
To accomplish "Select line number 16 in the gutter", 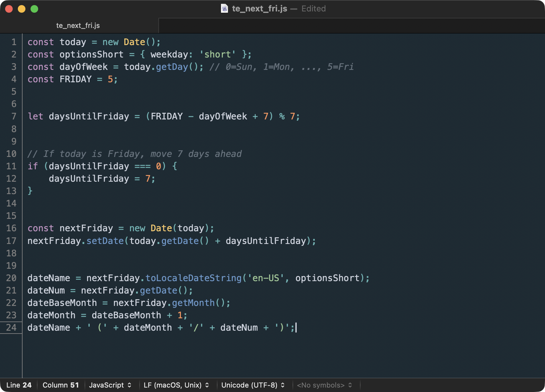I will pyautogui.click(x=11, y=228).
